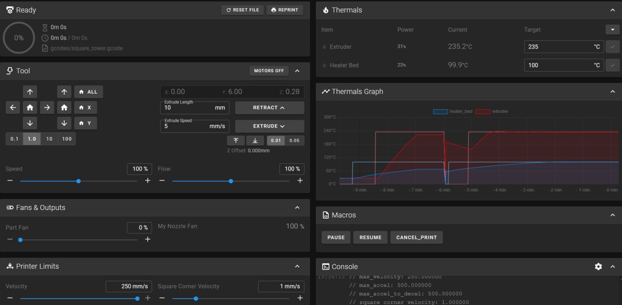Edit the Extrude Speed field
Viewport: 622px width, 305px height.
coord(195,126)
